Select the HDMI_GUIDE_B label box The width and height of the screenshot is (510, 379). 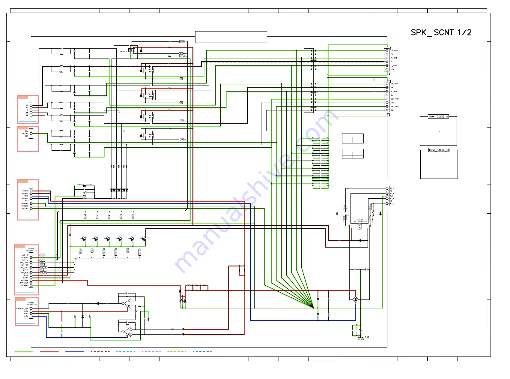(x=439, y=150)
